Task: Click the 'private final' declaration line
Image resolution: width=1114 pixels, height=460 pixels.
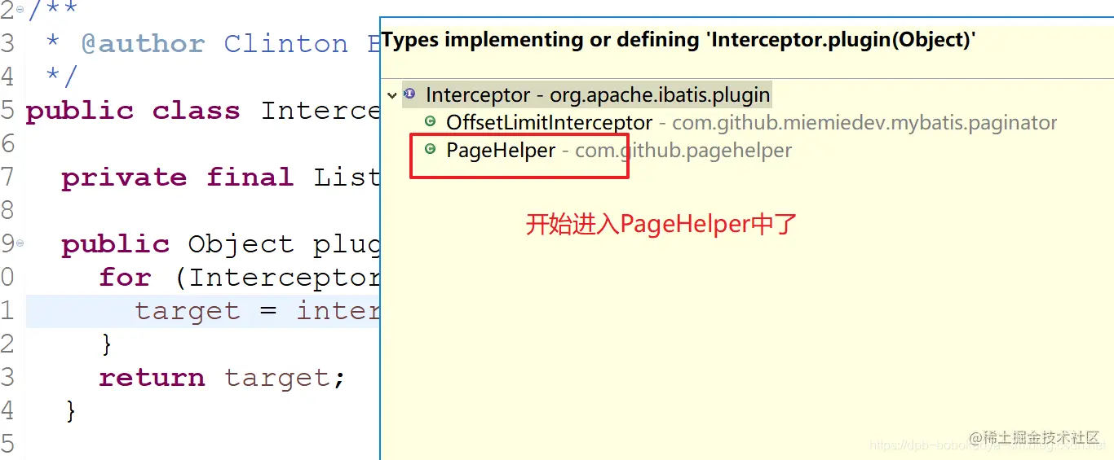Action: click(x=220, y=177)
